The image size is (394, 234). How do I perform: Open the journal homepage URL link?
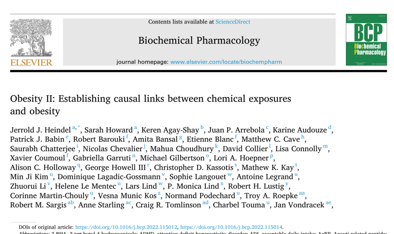[x=226, y=62]
